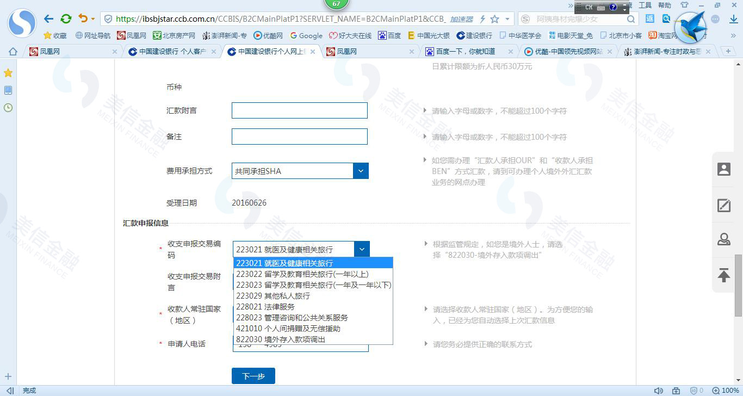Click inside the 汇款附言 input field
Screen dimensions: 743x396
pos(299,110)
